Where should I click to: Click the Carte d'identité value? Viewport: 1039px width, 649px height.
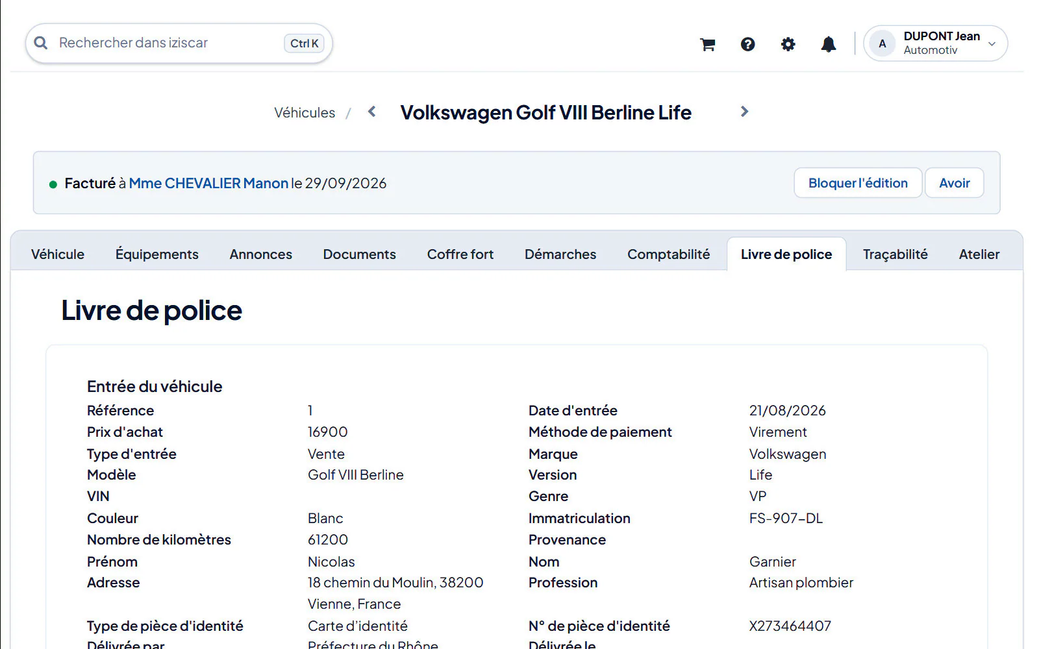tap(358, 626)
